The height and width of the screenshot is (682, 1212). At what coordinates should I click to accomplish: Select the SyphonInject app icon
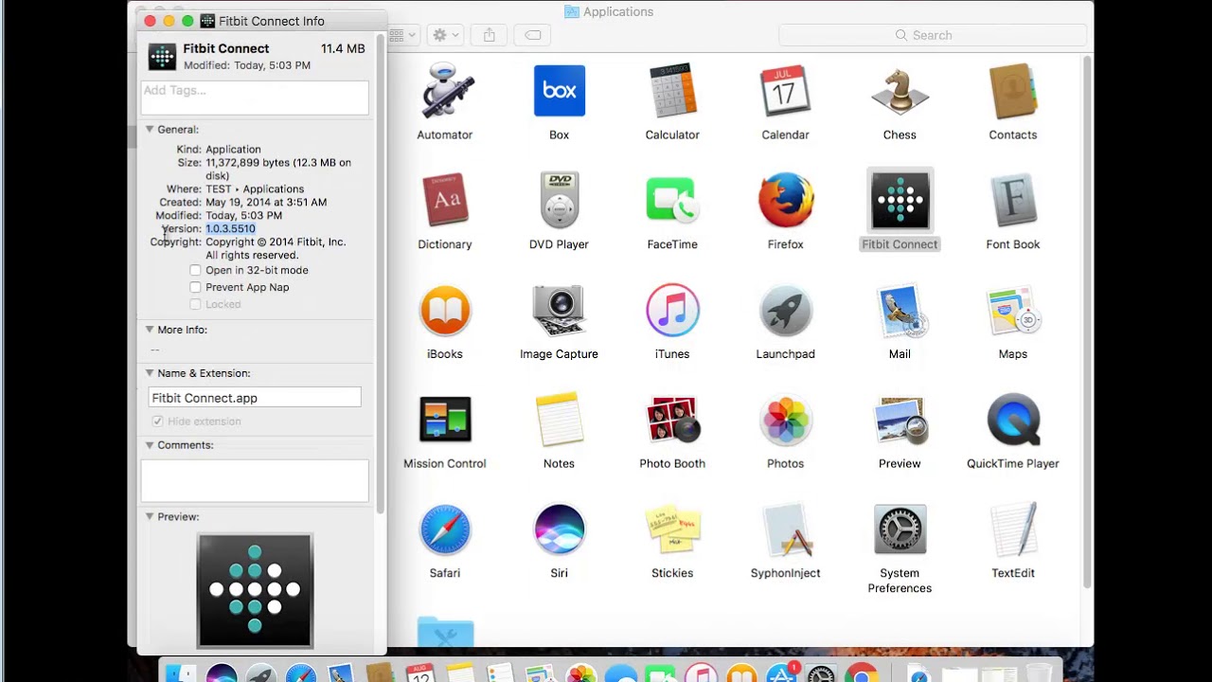(785, 529)
